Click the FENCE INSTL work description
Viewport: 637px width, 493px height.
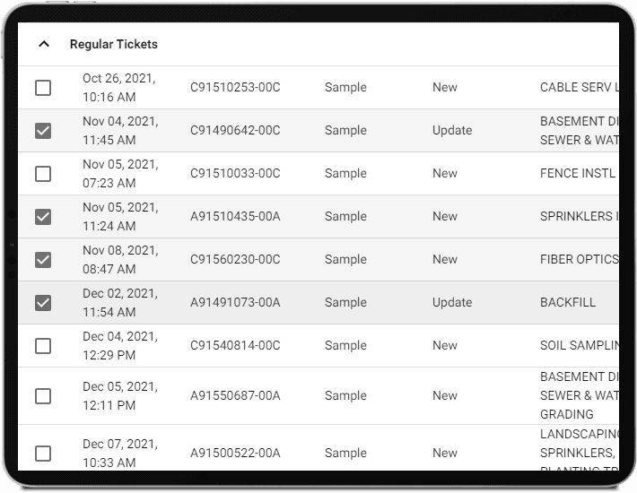pos(578,173)
